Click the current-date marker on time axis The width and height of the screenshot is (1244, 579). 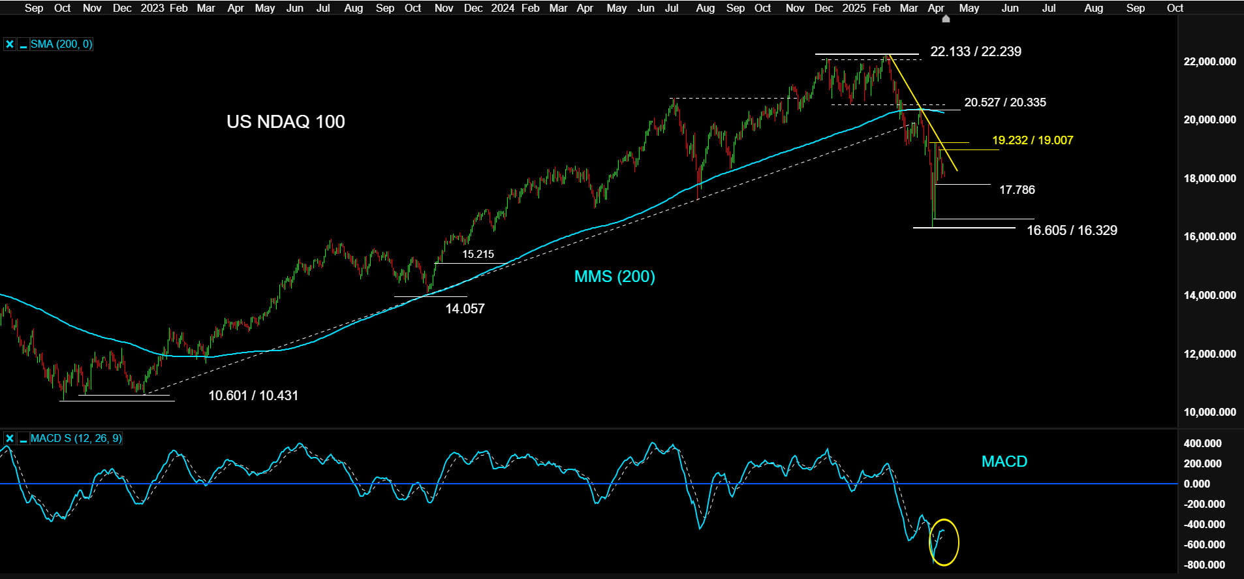[946, 19]
